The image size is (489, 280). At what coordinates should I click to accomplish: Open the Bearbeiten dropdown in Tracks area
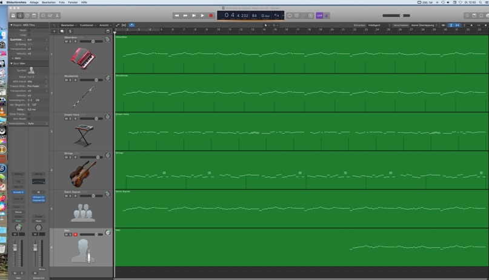click(68, 25)
